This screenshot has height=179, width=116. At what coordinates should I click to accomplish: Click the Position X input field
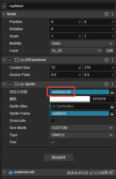(66, 22)
